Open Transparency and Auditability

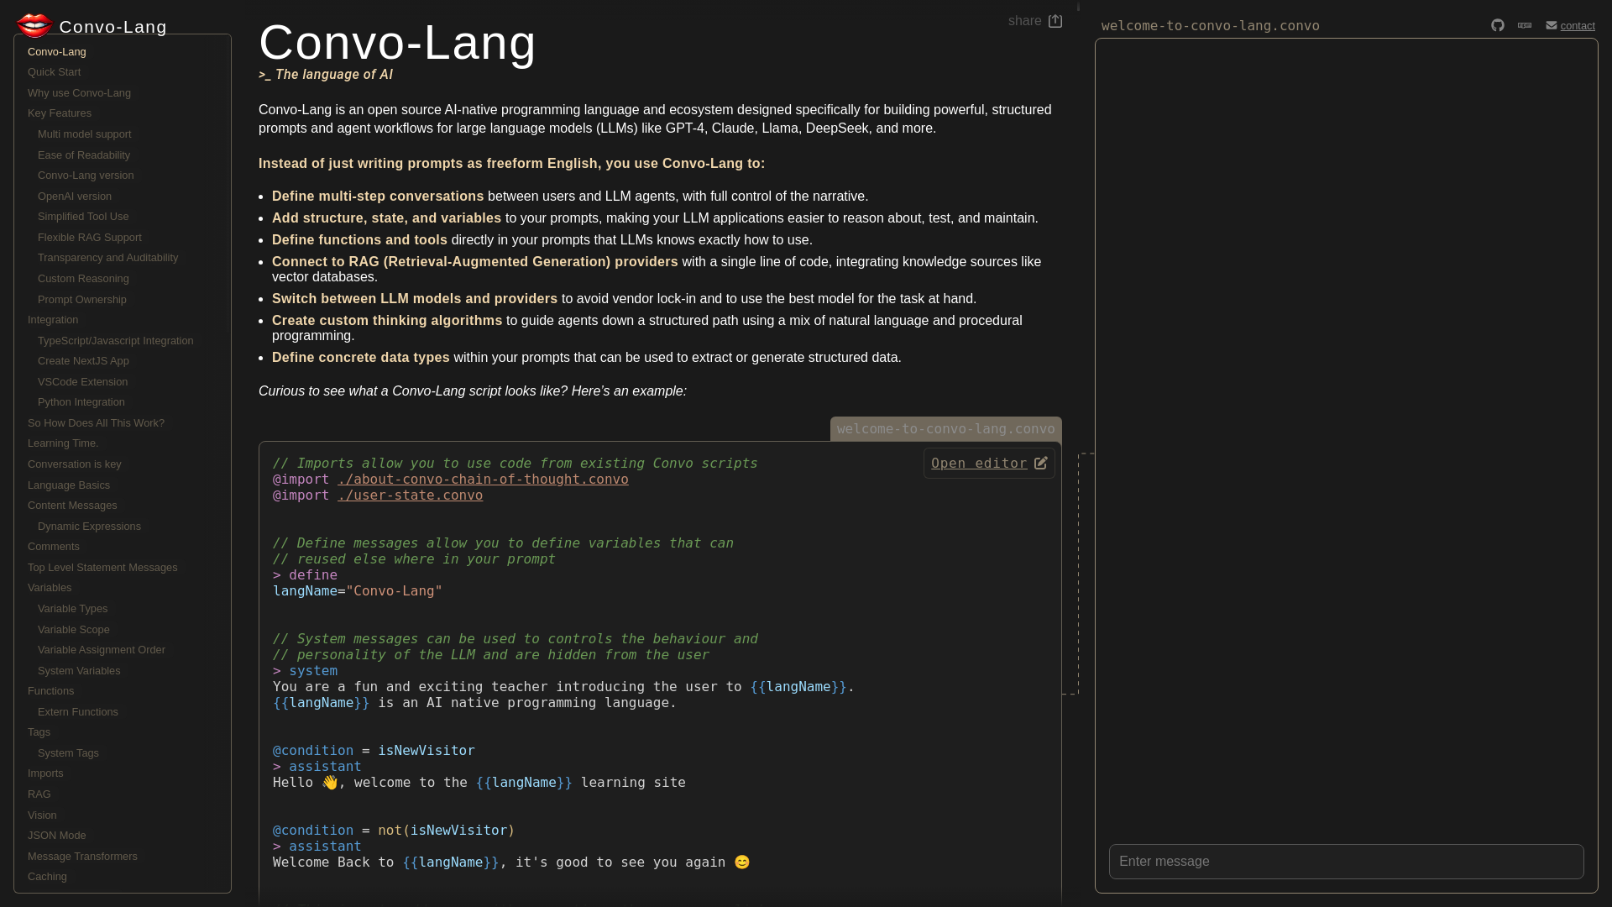108,258
